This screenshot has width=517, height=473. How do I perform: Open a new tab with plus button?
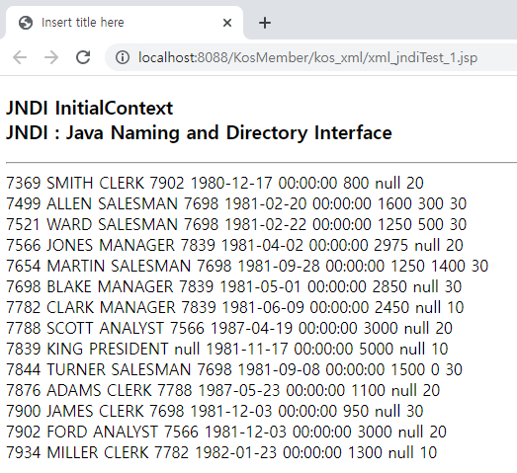coord(265,23)
